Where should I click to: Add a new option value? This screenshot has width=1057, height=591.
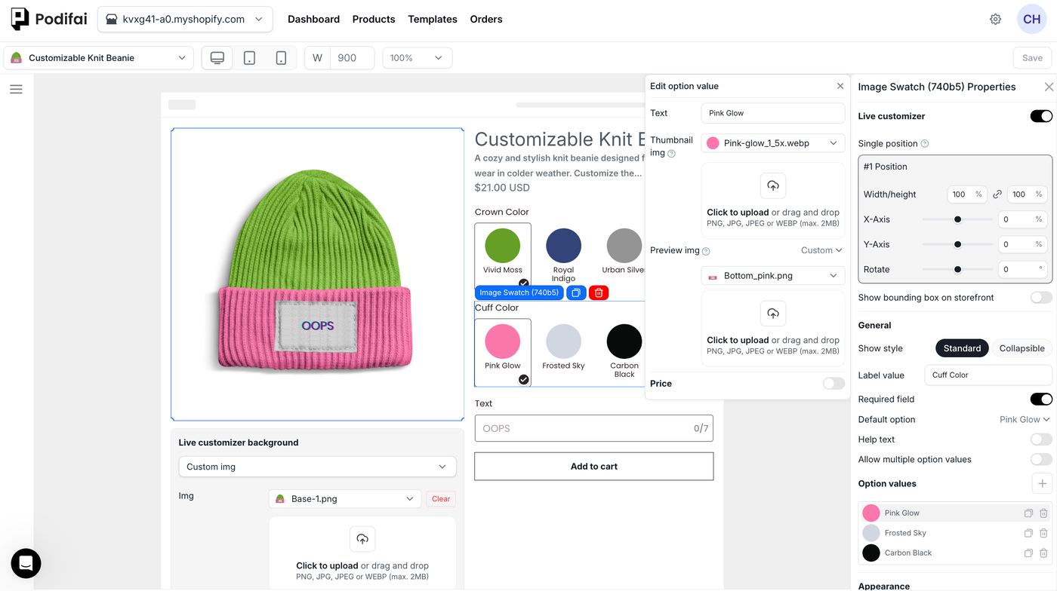click(1042, 483)
